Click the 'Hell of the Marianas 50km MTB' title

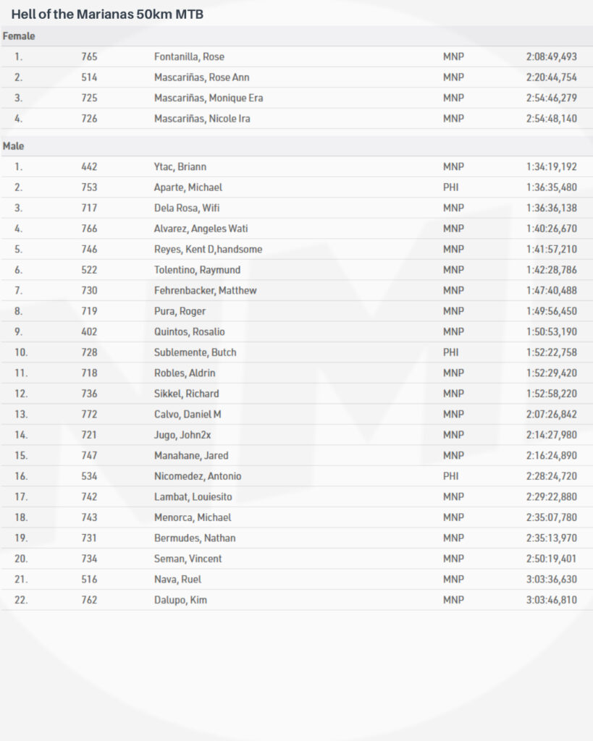pyautogui.click(x=107, y=14)
